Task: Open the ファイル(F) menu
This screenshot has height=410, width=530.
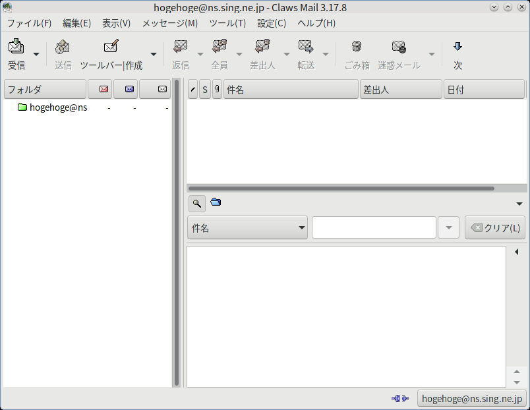Action: [29, 23]
